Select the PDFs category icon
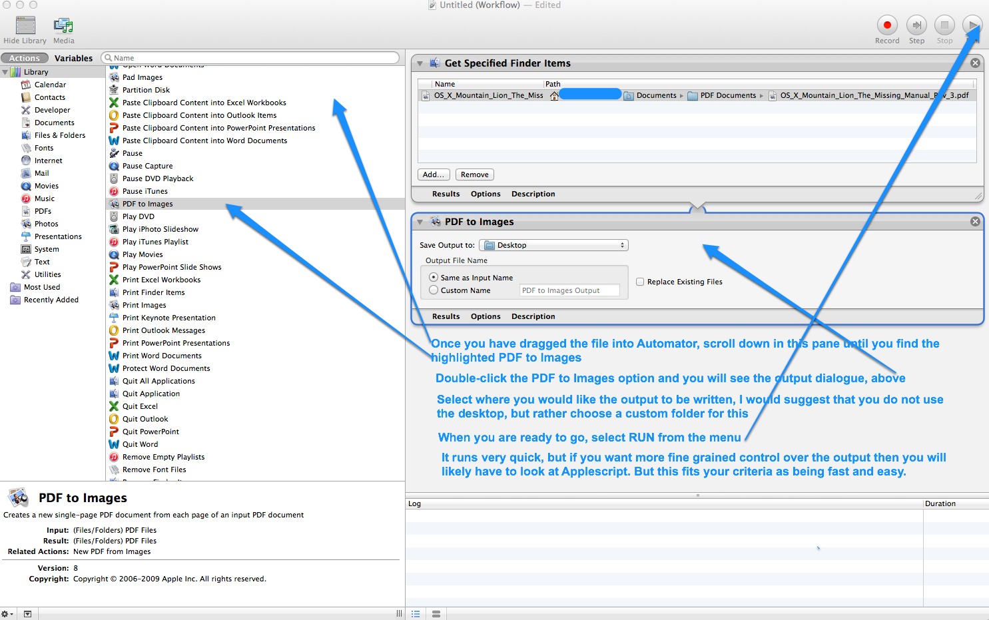This screenshot has height=620, width=989. click(26, 211)
